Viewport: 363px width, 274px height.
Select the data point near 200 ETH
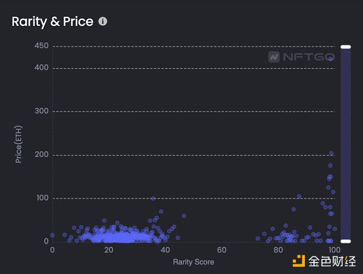click(x=331, y=153)
